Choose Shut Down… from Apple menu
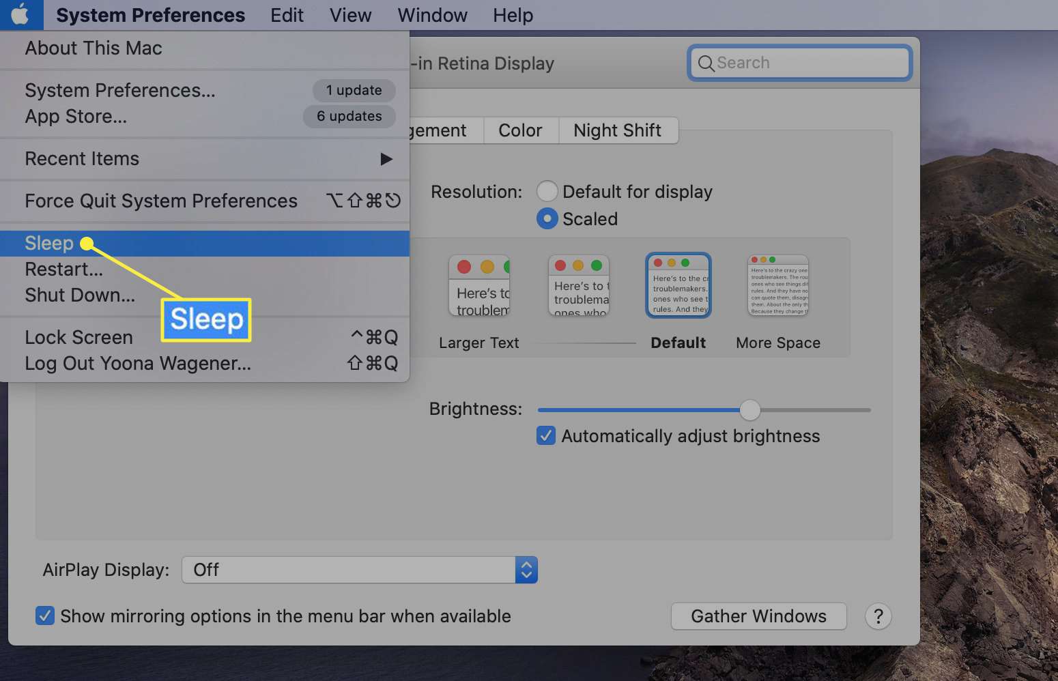This screenshot has height=681, width=1058. pos(205,295)
